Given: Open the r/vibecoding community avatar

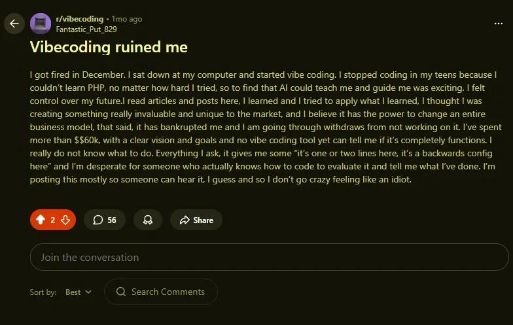Looking at the screenshot, I should tap(41, 24).
